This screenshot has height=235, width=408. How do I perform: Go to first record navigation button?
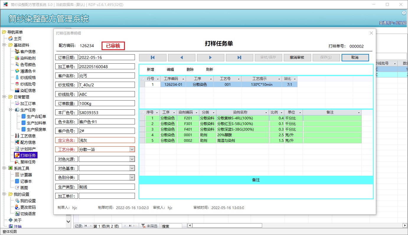(x=153, y=57)
